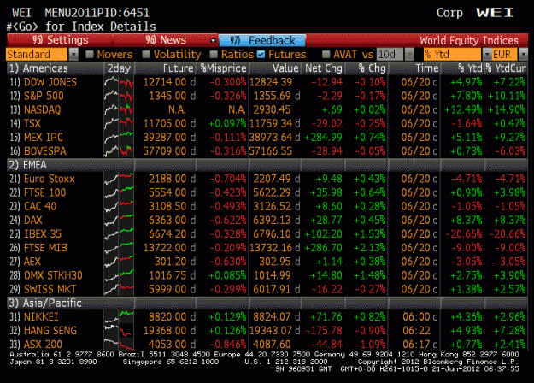The width and height of the screenshot is (534, 383).
Task: Open the % Ytd dropdown arrow
Action: tap(487, 54)
